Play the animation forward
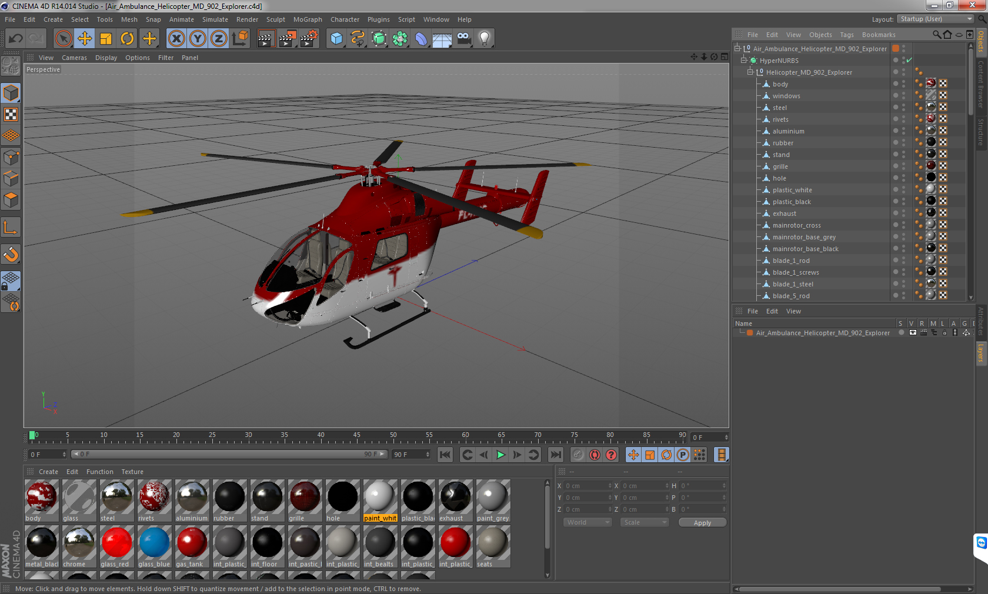 pyautogui.click(x=500, y=455)
